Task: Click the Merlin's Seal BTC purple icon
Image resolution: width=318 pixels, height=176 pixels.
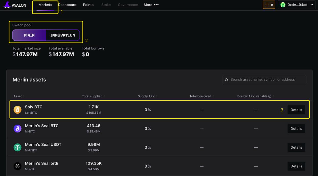Action: click(x=18, y=129)
